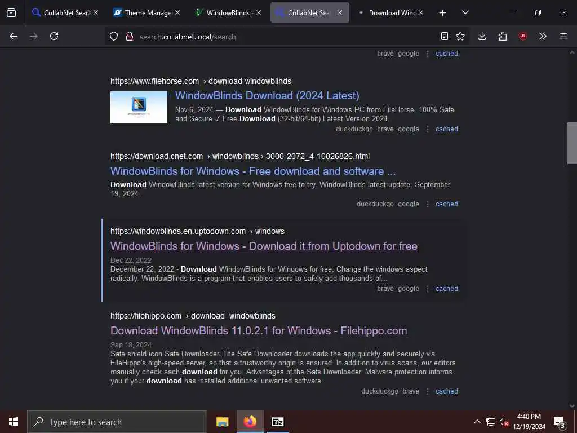The image size is (577, 433).
Task: Open cached link for Filehippo result
Action: pyautogui.click(x=447, y=391)
